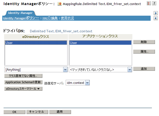The width and height of the screenshot is (159, 116).
Task: Open the XMLの編集 link
Action: tap(50, 18)
